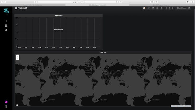
Task: Click the Share dashboard icon
Action: click(x=153, y=8)
